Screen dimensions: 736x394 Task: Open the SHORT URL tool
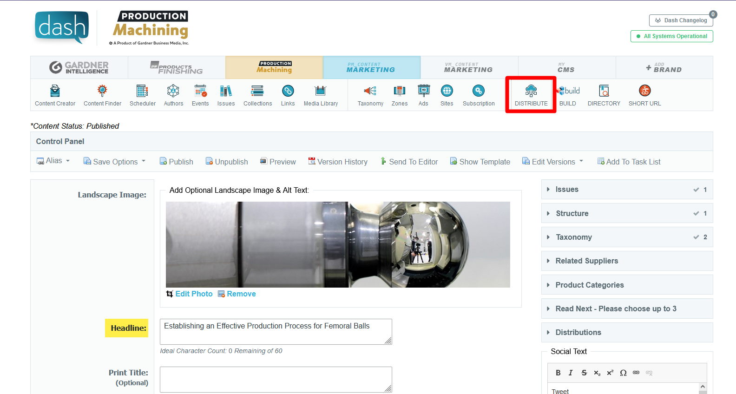coord(644,95)
